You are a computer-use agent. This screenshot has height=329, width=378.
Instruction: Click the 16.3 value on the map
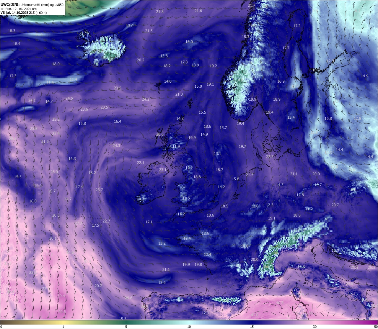72,158
